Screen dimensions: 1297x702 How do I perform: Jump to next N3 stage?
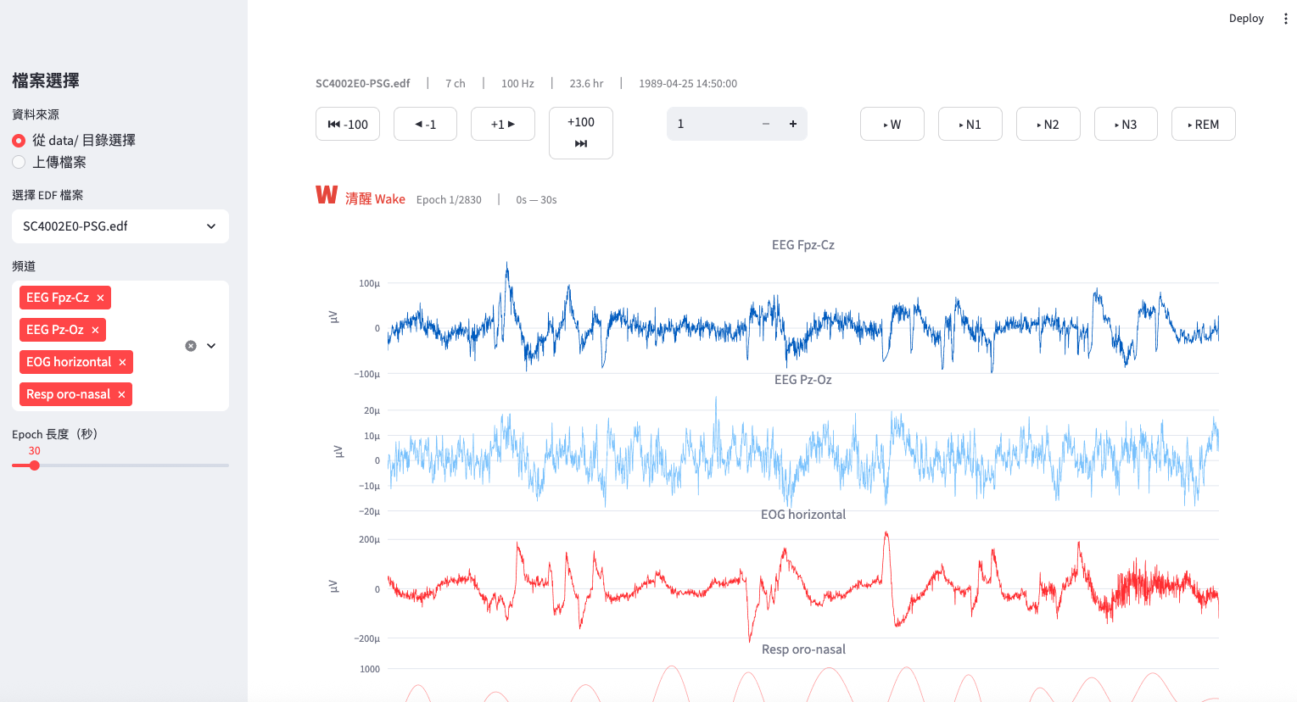pyautogui.click(x=1126, y=124)
